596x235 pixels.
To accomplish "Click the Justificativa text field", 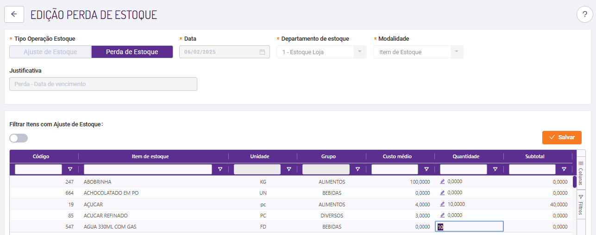I will click(x=103, y=84).
